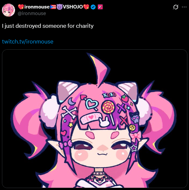The image size is (189, 190).
Task: Open ironmouse's round profile avatar
Action: [x=9, y=10]
